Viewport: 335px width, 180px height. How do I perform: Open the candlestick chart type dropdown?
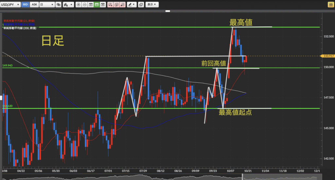click(x=68, y=5)
